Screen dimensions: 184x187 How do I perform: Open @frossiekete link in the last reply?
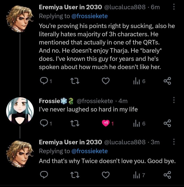click(90, 151)
